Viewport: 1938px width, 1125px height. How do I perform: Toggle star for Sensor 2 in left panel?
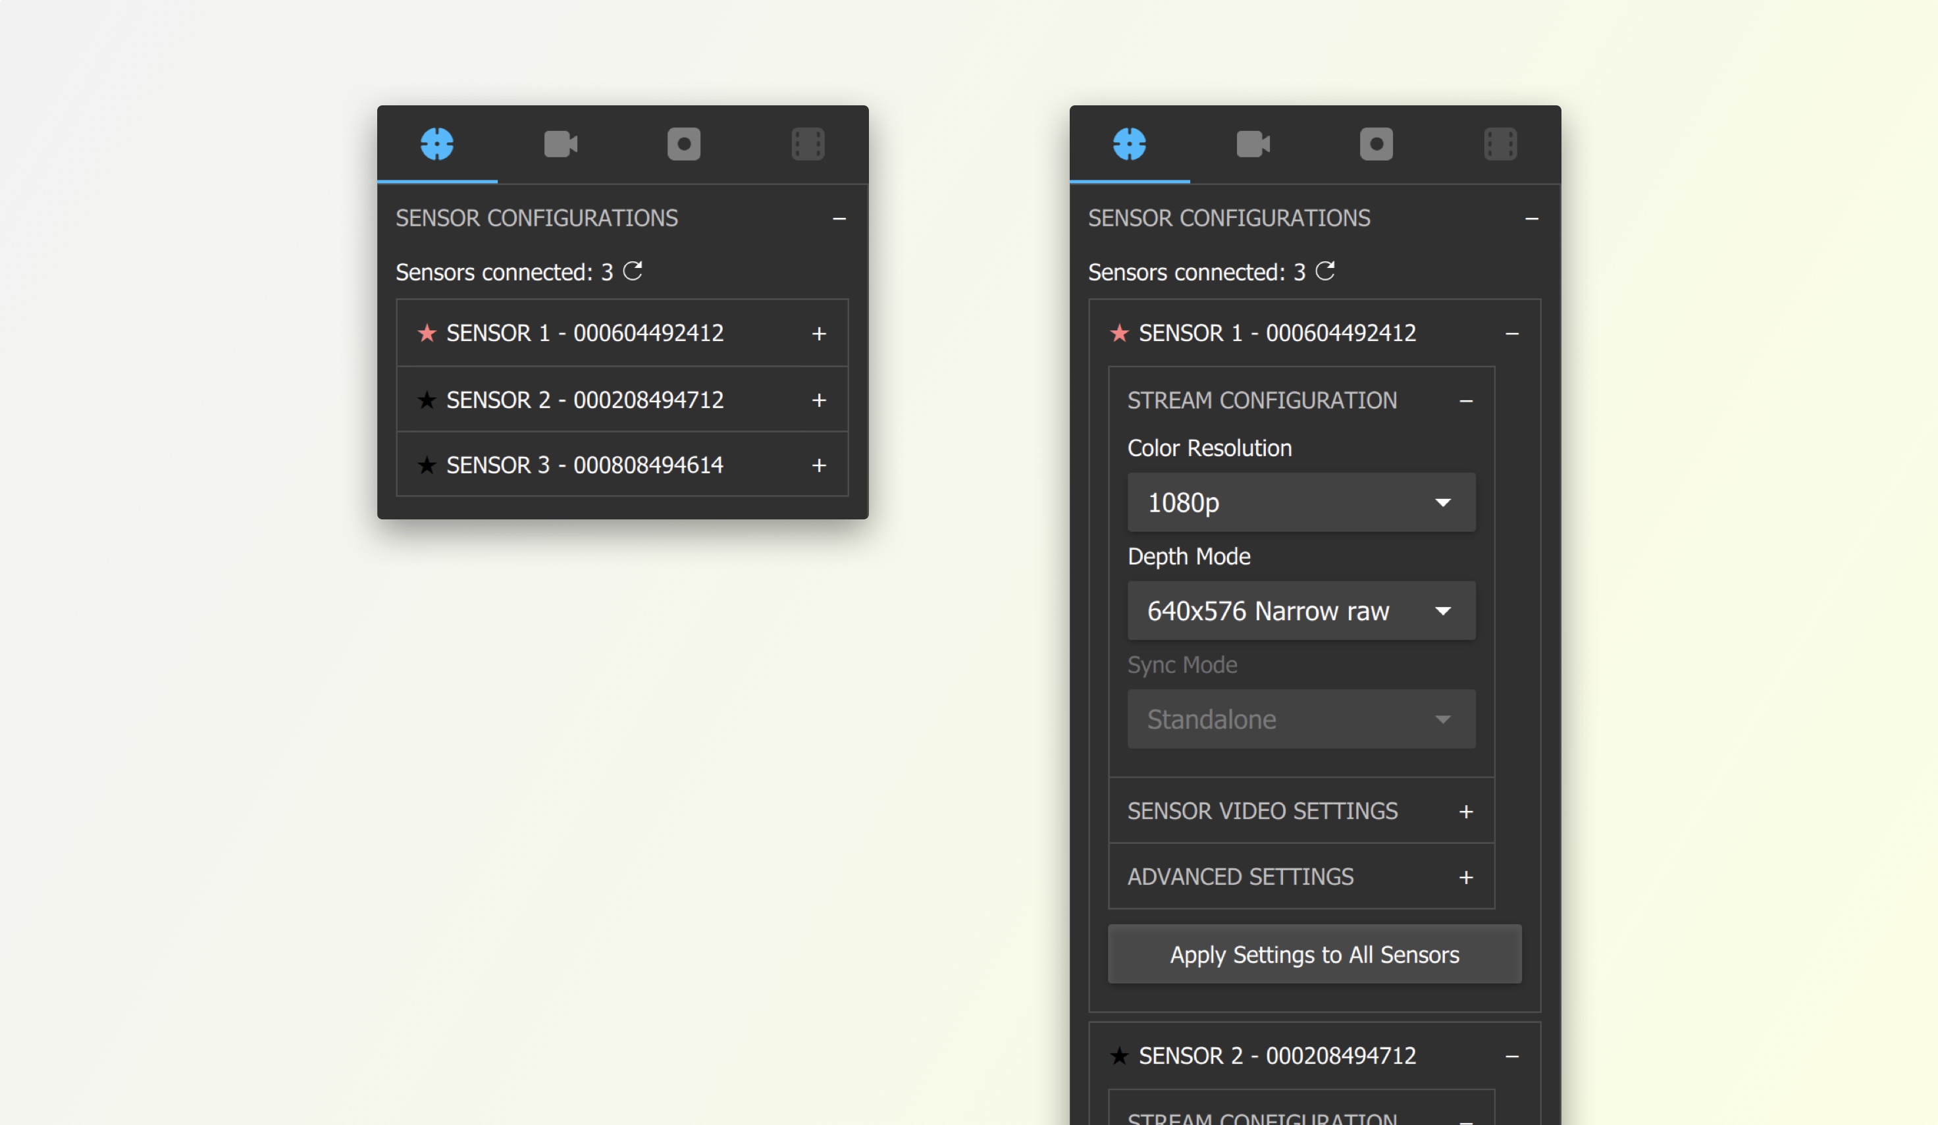tap(427, 400)
